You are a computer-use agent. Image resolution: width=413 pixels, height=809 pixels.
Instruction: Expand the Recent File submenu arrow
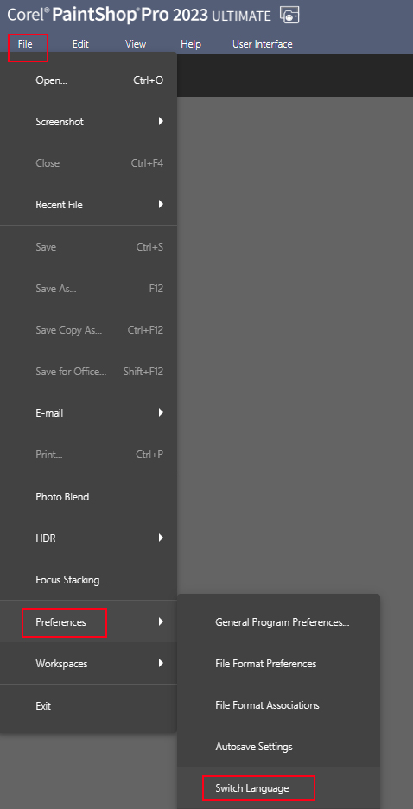click(161, 204)
